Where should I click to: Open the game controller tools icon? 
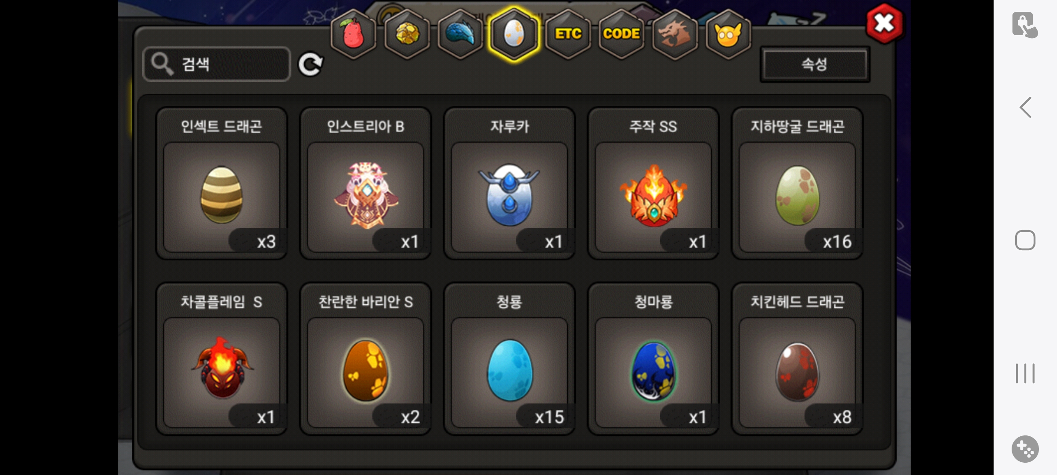tap(1025, 449)
